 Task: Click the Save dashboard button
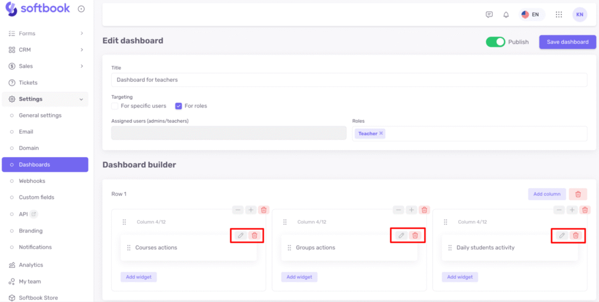(567, 42)
